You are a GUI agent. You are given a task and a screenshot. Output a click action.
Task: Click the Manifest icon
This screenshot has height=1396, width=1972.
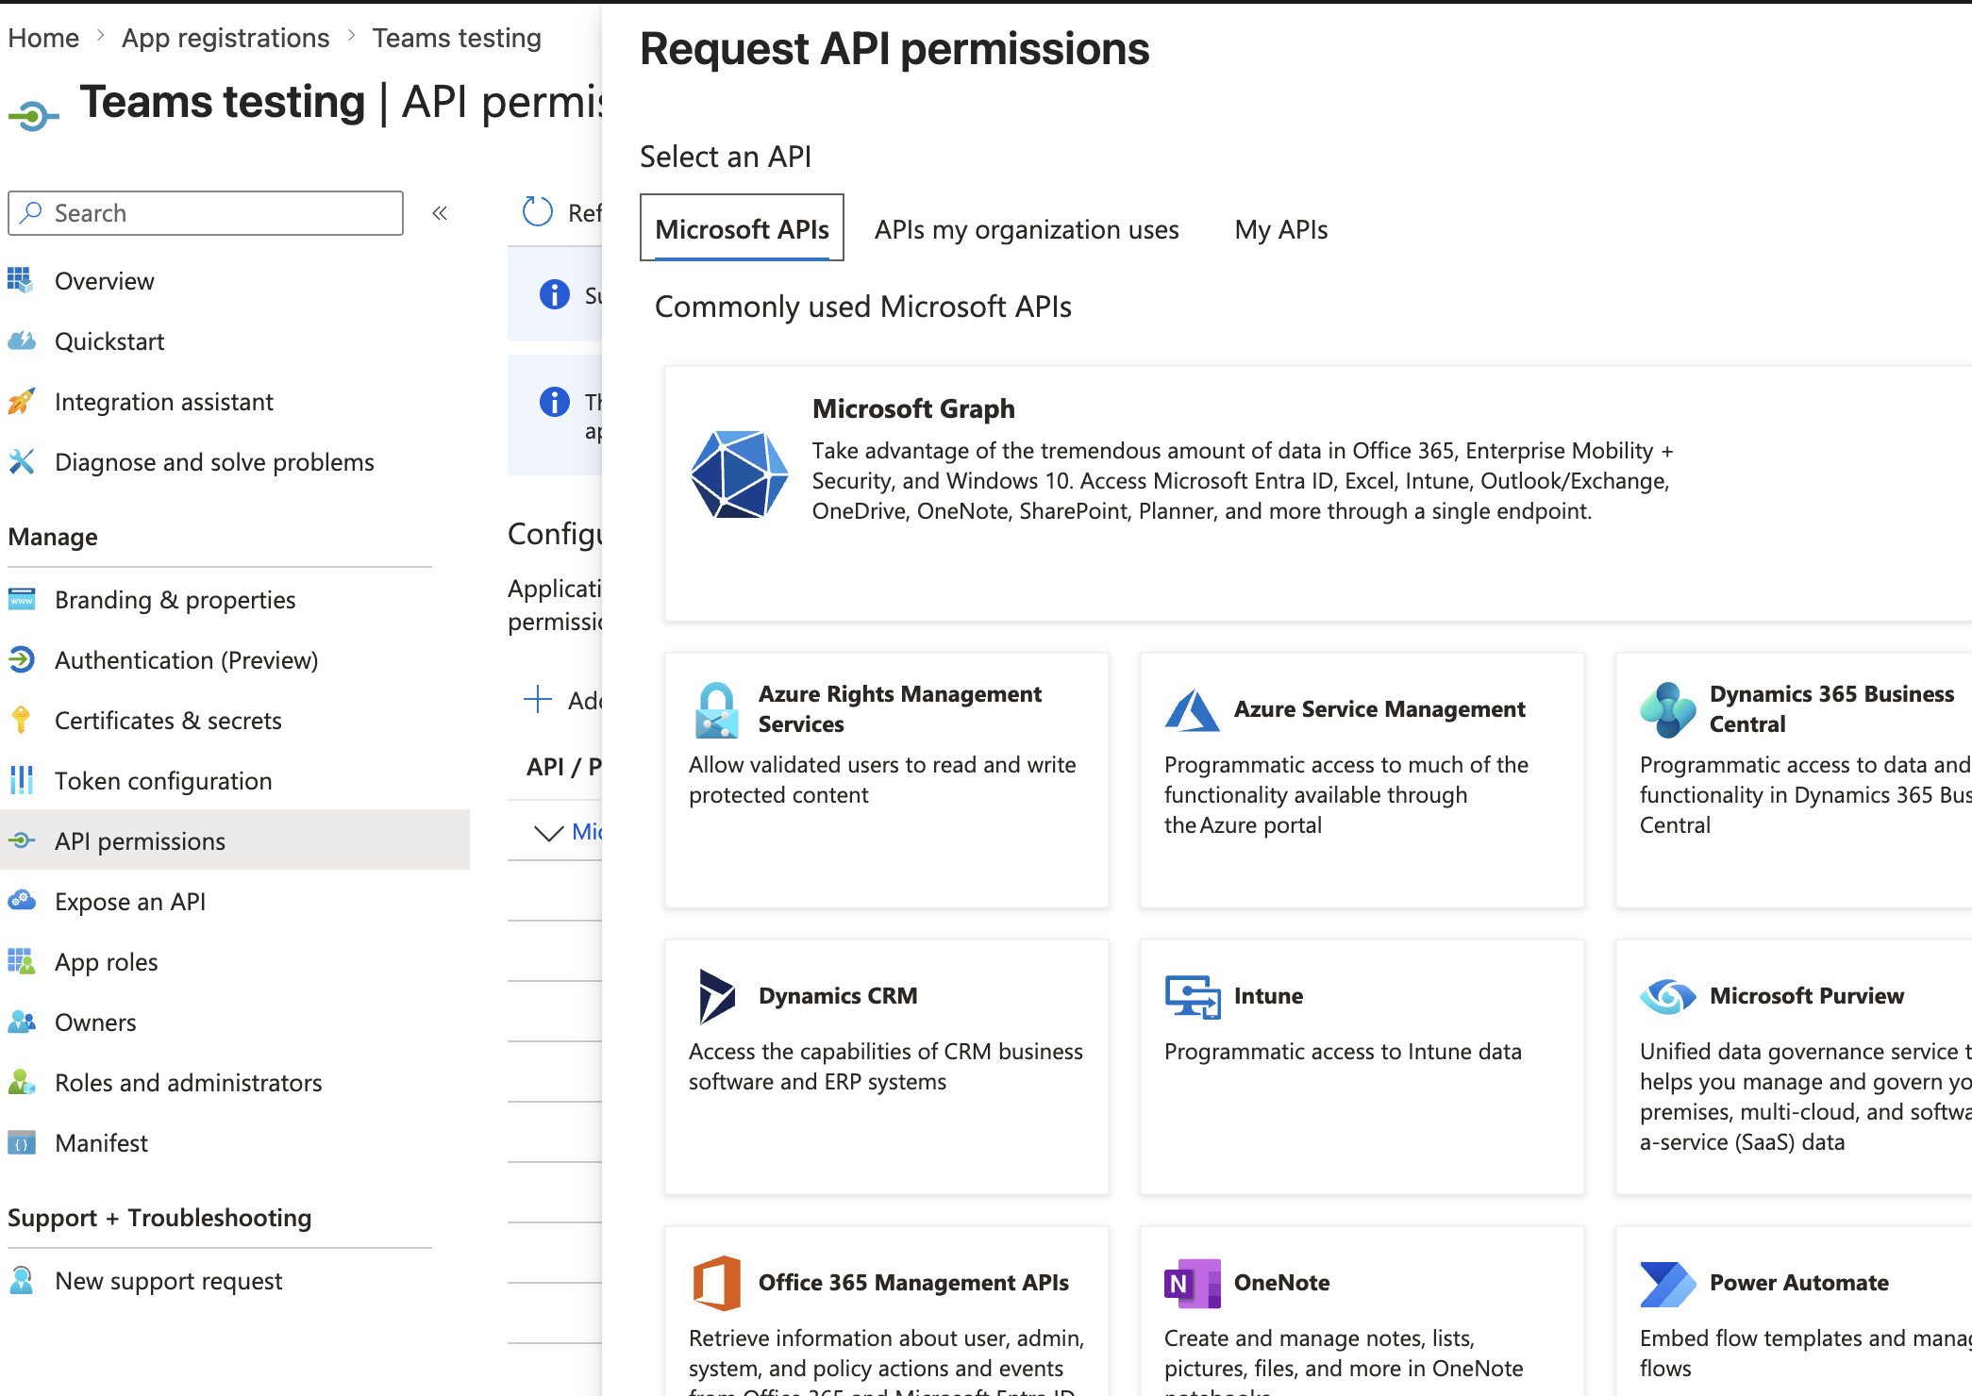click(21, 1142)
